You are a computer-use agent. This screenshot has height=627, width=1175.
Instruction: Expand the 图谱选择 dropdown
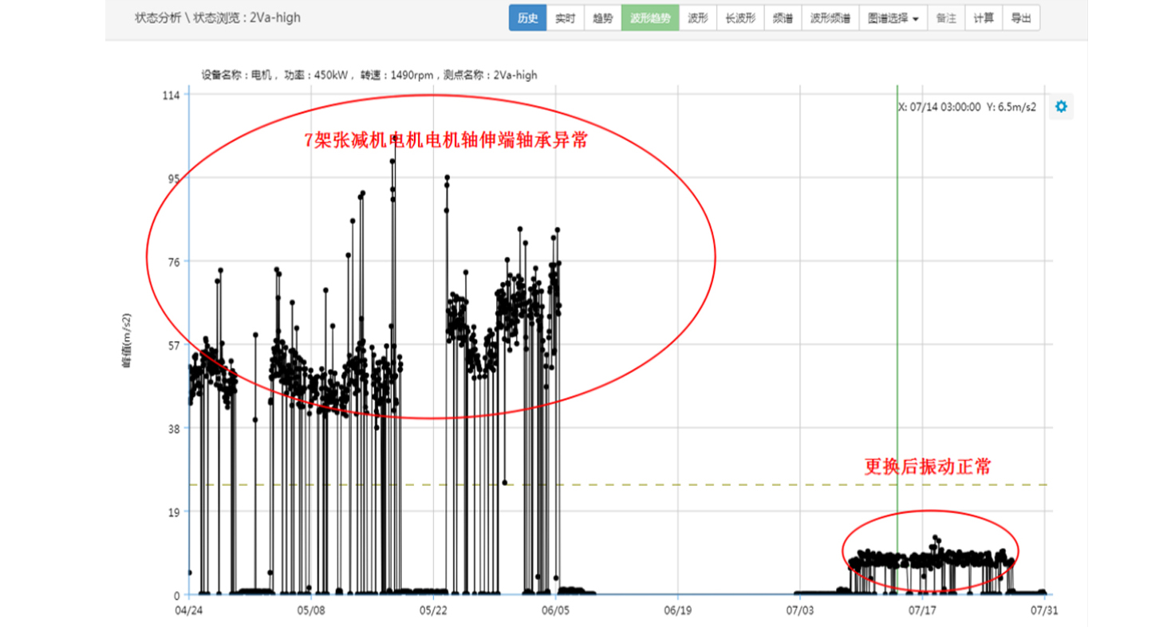pos(892,18)
